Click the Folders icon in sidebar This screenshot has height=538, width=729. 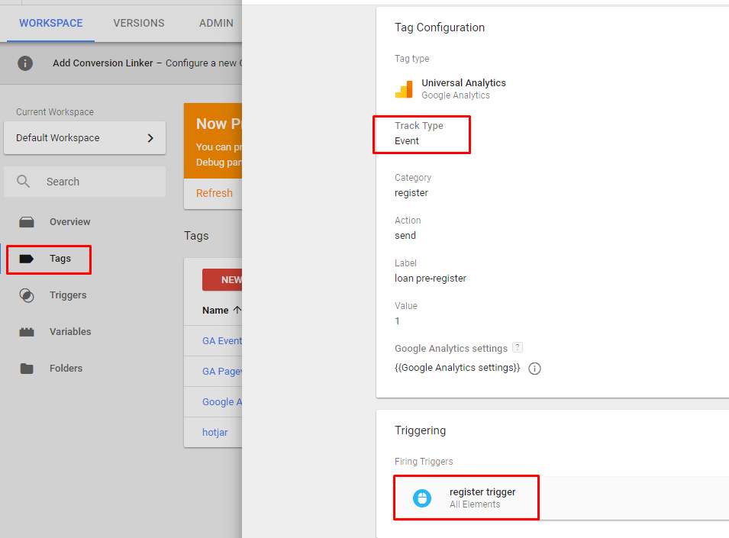point(27,369)
